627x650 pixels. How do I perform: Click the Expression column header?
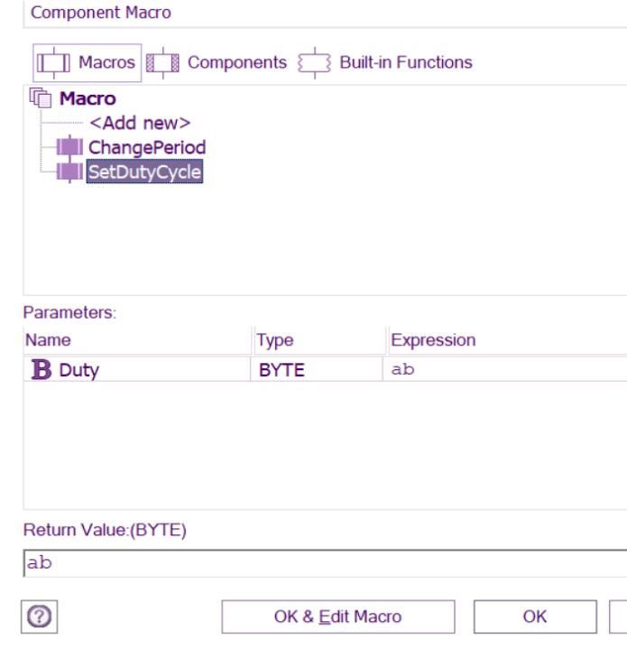coord(433,340)
